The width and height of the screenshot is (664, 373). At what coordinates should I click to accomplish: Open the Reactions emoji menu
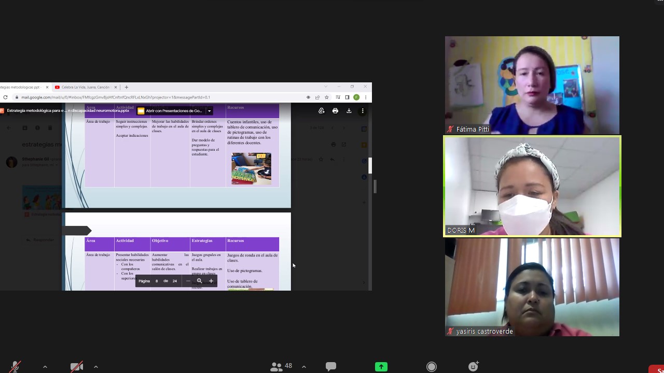pyautogui.click(x=473, y=366)
